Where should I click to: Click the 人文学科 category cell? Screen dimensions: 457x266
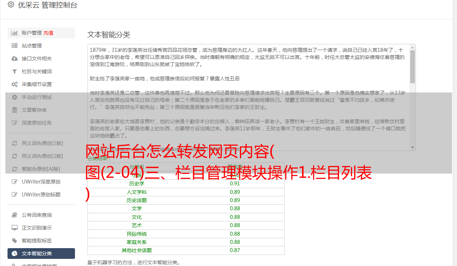pyautogui.click(x=137, y=192)
